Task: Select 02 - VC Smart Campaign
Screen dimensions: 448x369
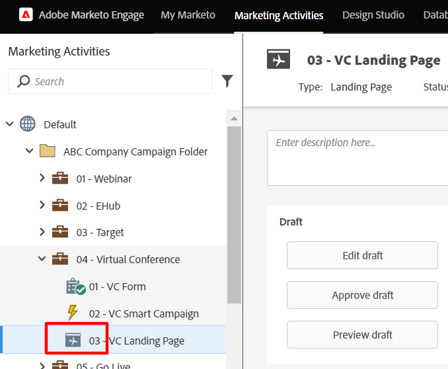Action: tap(143, 314)
